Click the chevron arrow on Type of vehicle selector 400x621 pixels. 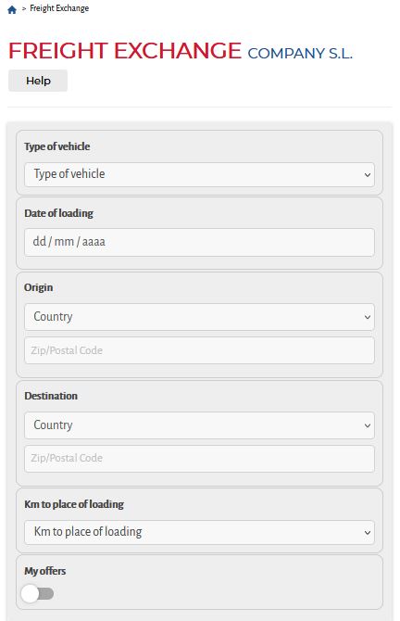[368, 174]
